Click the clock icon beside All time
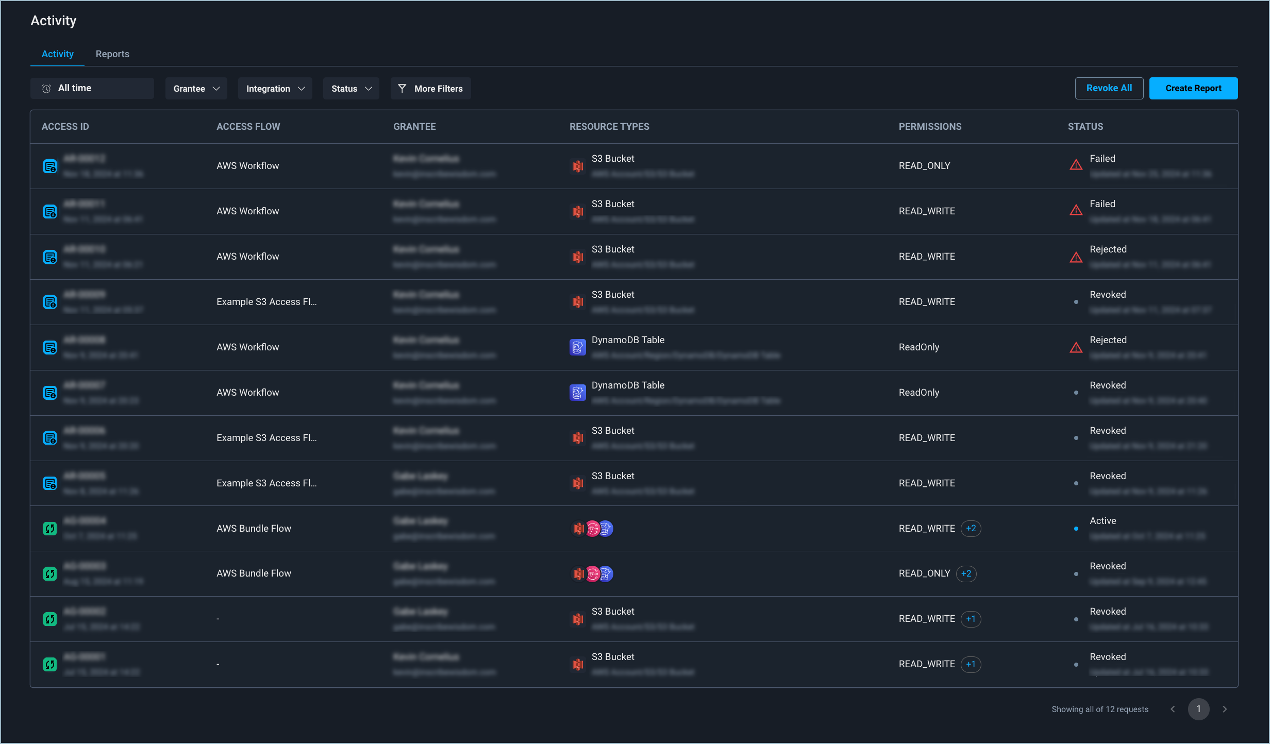1270x744 pixels. [46, 89]
